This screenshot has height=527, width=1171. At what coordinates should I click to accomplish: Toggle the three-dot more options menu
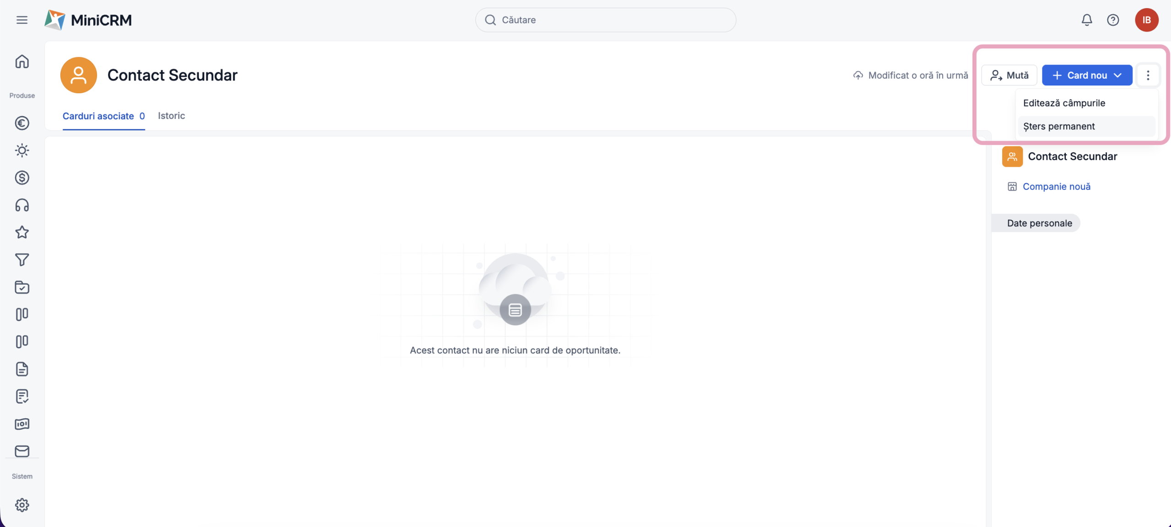1148,75
